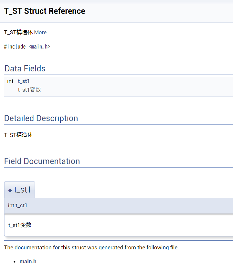This screenshot has height=271, width=233.
Task: Click the Field Documentation section heading
Action: pos(42,161)
